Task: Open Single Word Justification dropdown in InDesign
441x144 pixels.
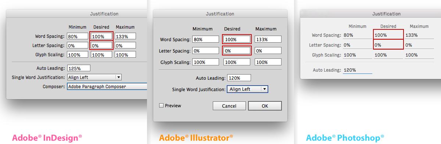Action: coord(94,77)
